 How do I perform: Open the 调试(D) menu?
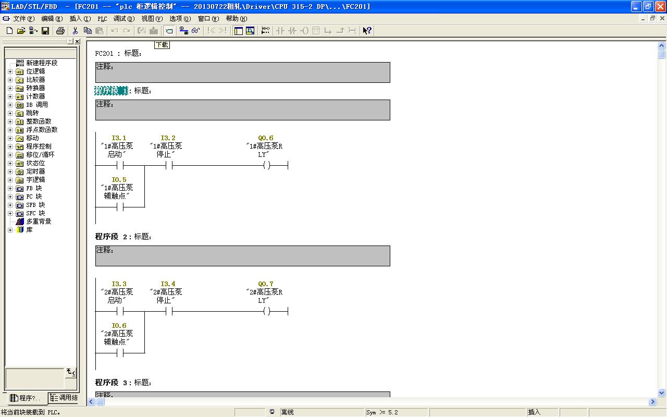pos(124,19)
